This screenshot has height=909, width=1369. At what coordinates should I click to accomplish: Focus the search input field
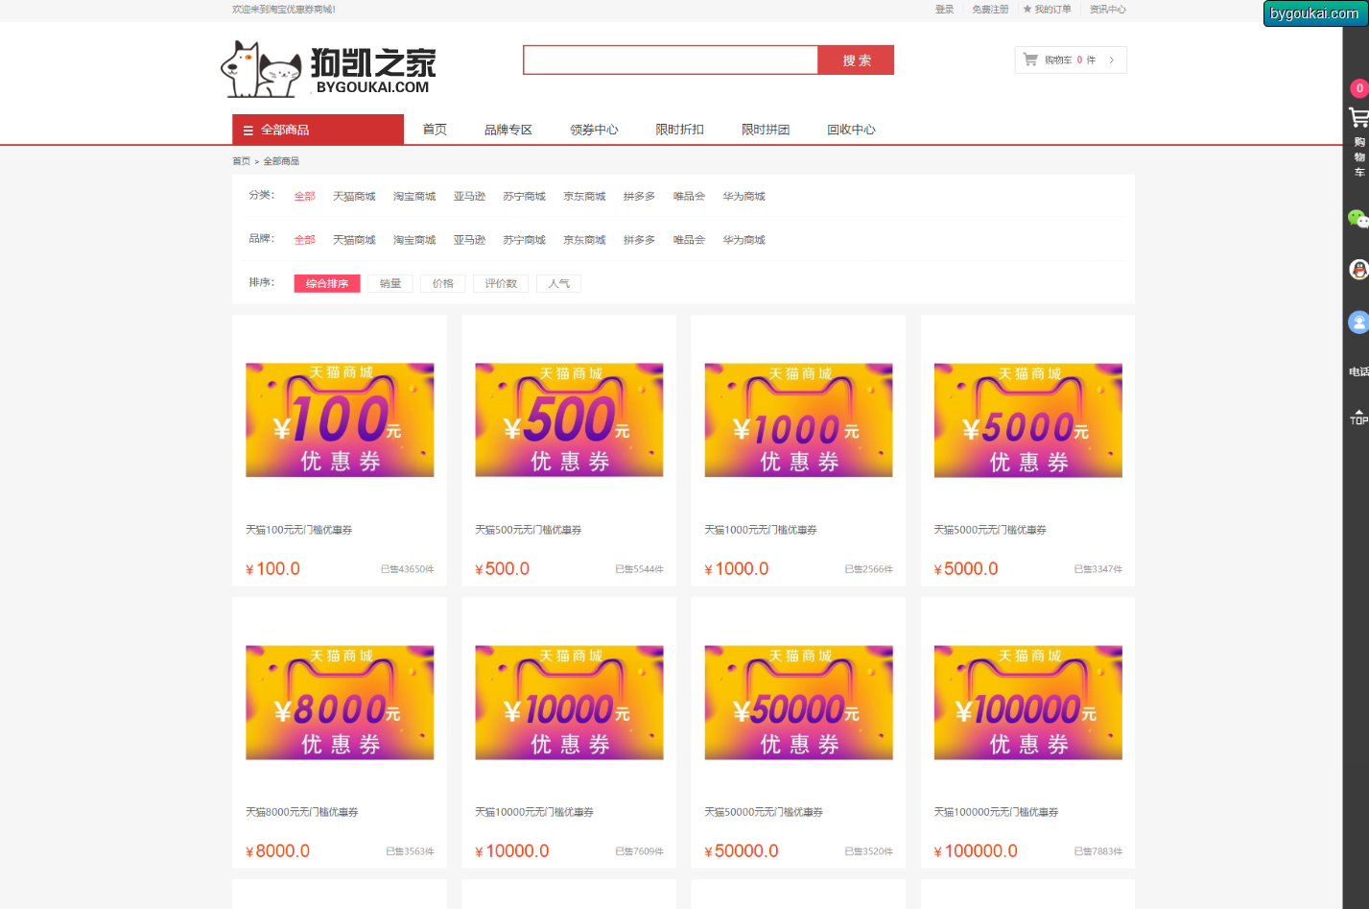point(670,60)
